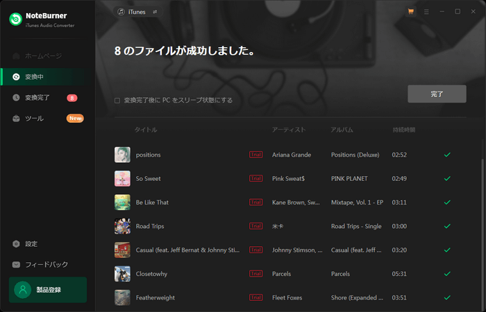Select the positions track title
The image size is (486, 312).
click(x=148, y=155)
